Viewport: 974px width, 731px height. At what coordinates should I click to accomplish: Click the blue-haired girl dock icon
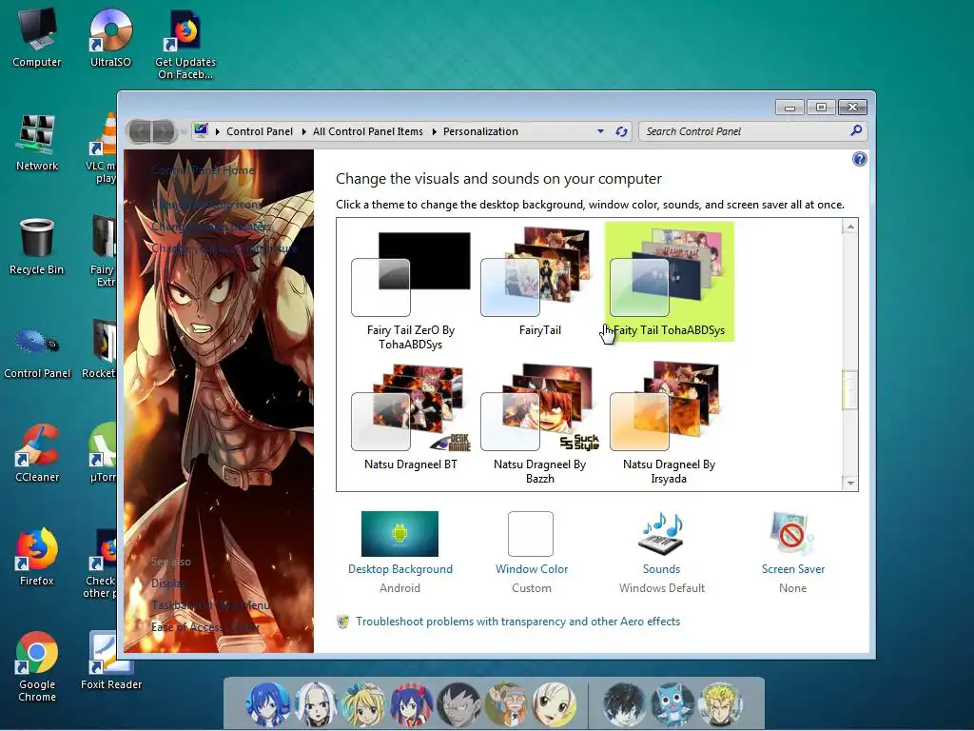click(267, 704)
